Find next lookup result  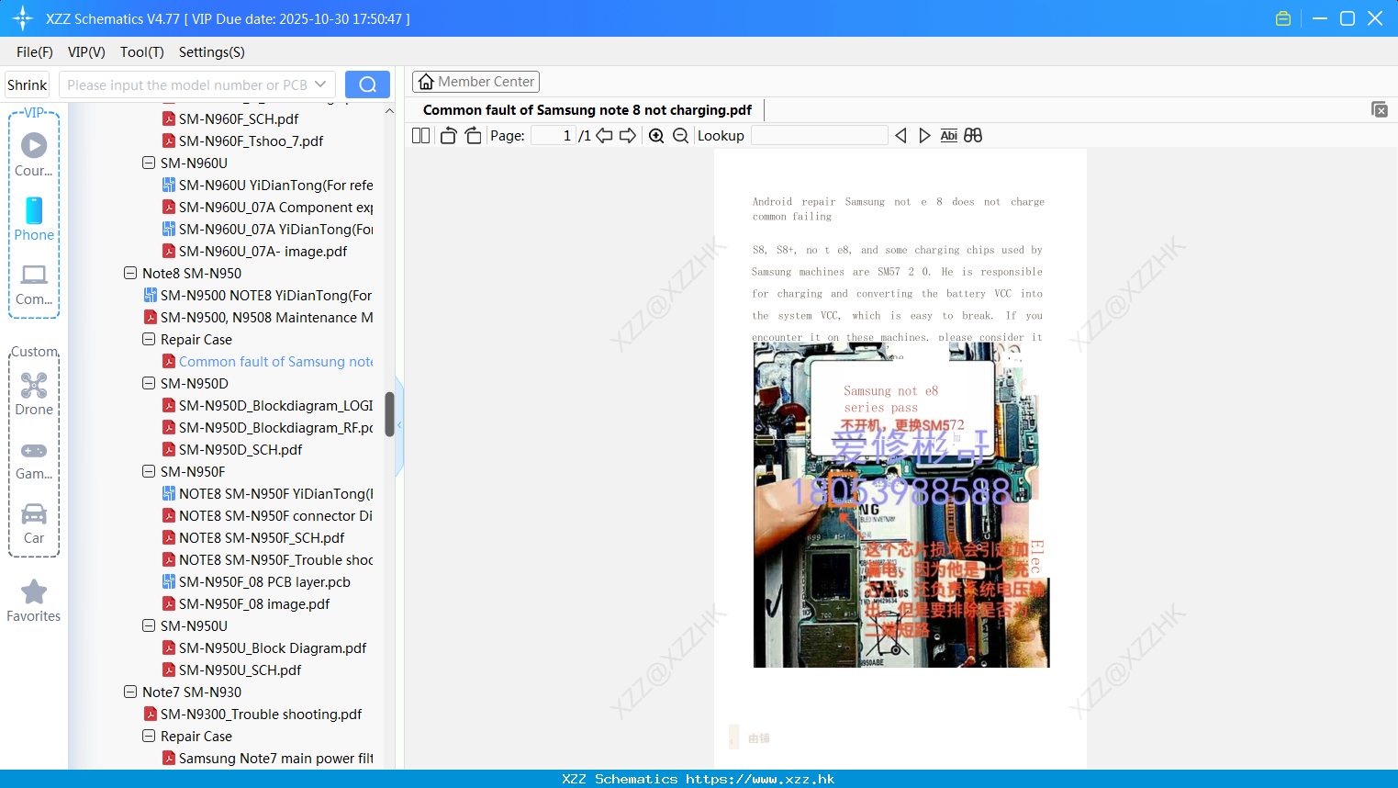point(924,135)
